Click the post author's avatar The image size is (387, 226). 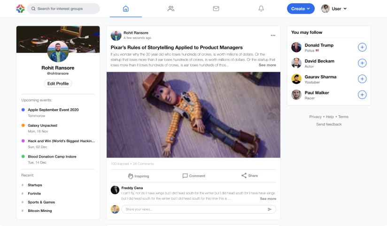pyautogui.click(x=116, y=36)
